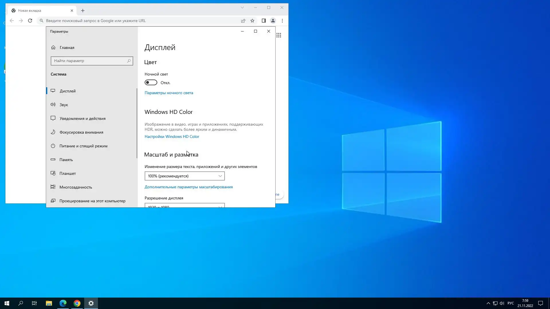Screen dimensions: 550x309
Task: Open Chrome profile avatar icon
Action: (x=273, y=21)
